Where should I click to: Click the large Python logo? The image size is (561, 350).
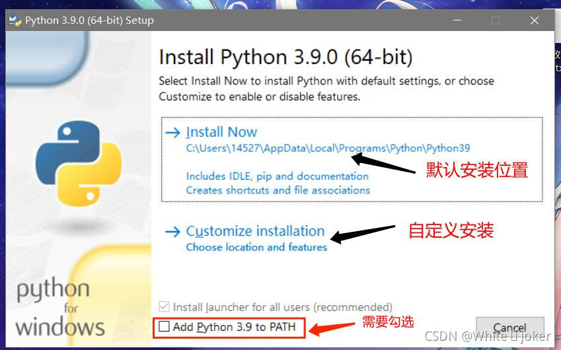(x=79, y=163)
